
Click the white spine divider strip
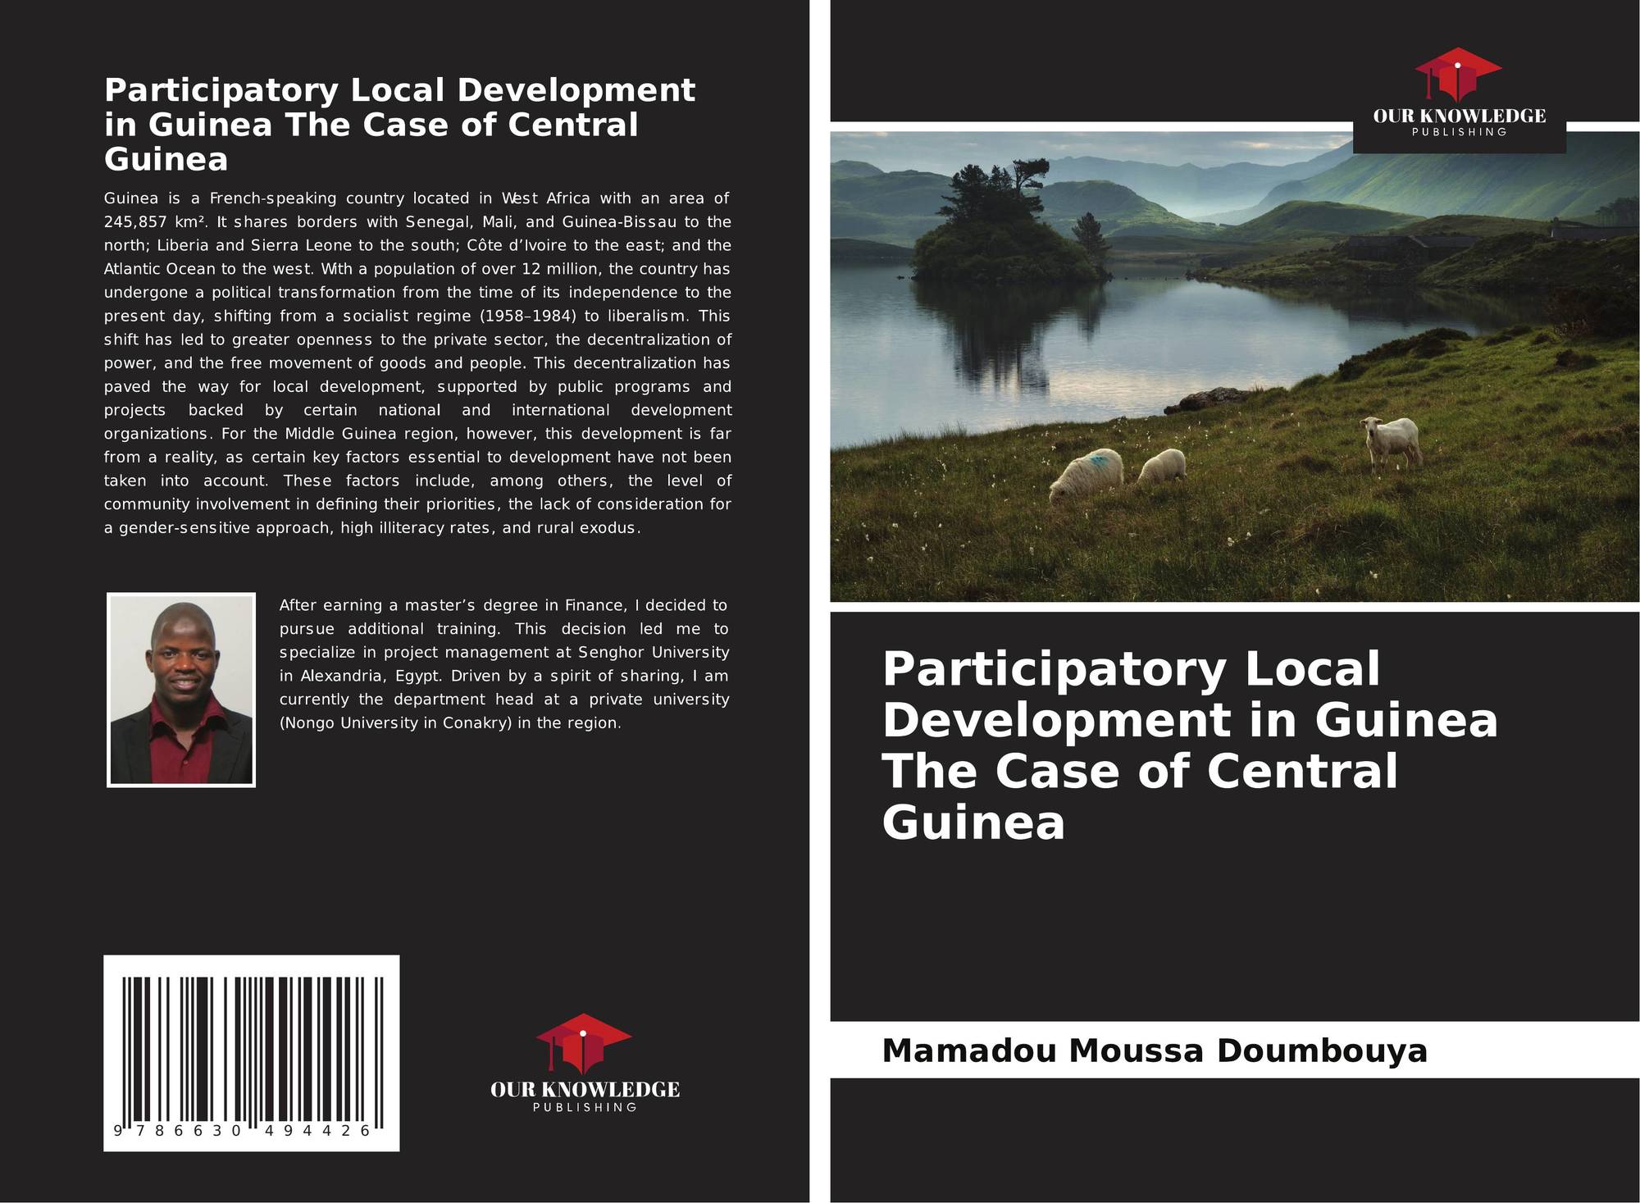click(x=820, y=601)
